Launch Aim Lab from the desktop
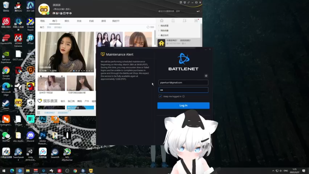This screenshot has width=309, height=174. (x=31, y=7)
